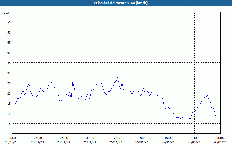This screenshot has height=145, width=232.
Task: Select the "35" vertical axis label
Action: point(9,63)
